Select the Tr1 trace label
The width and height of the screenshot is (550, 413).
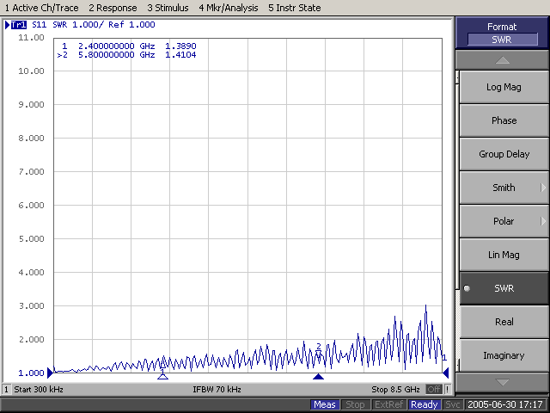pos(19,25)
